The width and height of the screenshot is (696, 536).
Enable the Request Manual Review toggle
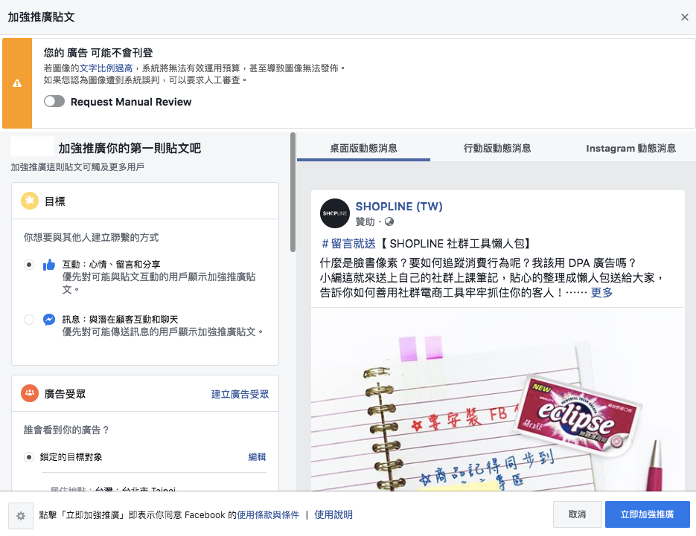54,102
